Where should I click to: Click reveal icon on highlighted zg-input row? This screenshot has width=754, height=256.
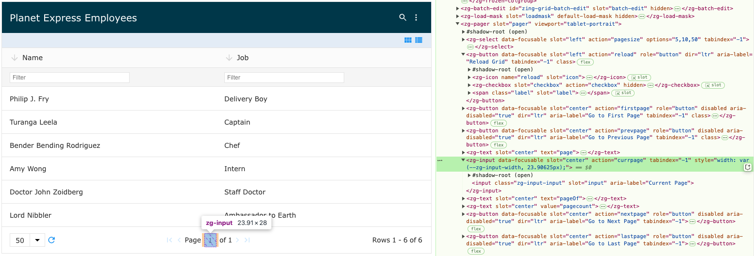(x=748, y=167)
